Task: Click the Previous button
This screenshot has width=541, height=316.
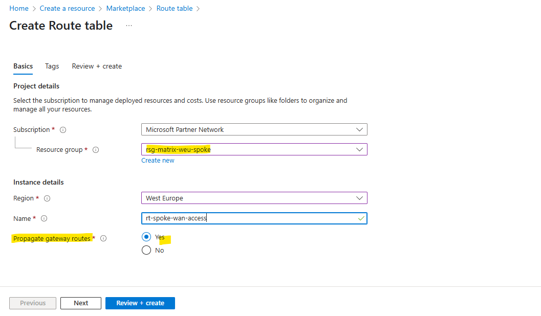Action: tap(33, 303)
